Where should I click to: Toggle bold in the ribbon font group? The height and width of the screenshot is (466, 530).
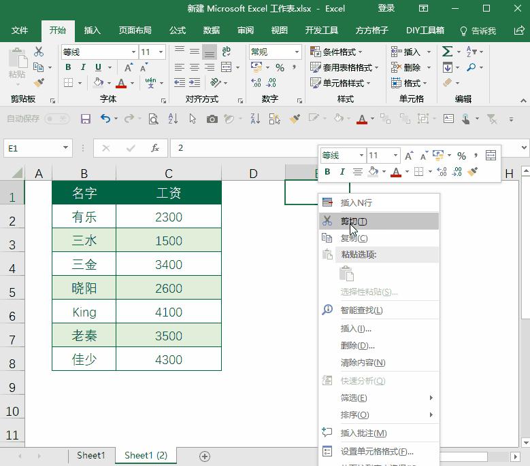[x=68, y=67]
